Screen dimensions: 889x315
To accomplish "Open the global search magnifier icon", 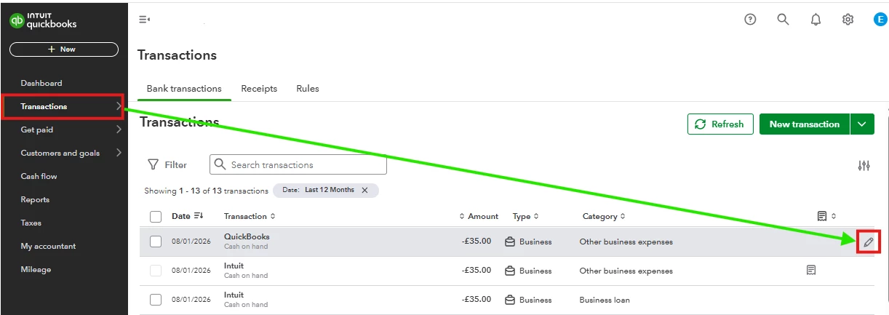I will [x=783, y=20].
